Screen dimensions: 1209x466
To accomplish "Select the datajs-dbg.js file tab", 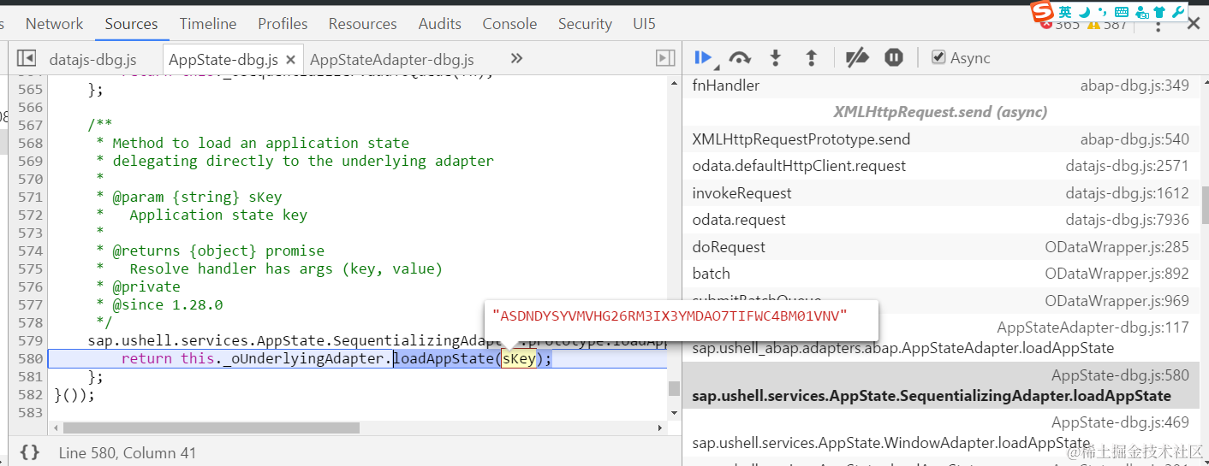I will (92, 60).
